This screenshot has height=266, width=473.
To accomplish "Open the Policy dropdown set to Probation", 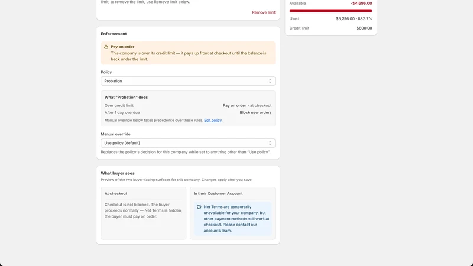I will [x=188, y=81].
